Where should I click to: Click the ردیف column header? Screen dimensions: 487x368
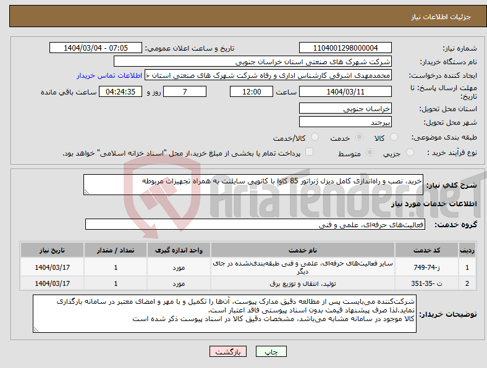[x=467, y=250]
